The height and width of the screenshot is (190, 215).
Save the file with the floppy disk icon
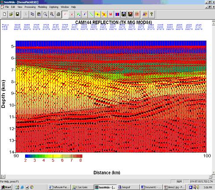coord(18,14)
